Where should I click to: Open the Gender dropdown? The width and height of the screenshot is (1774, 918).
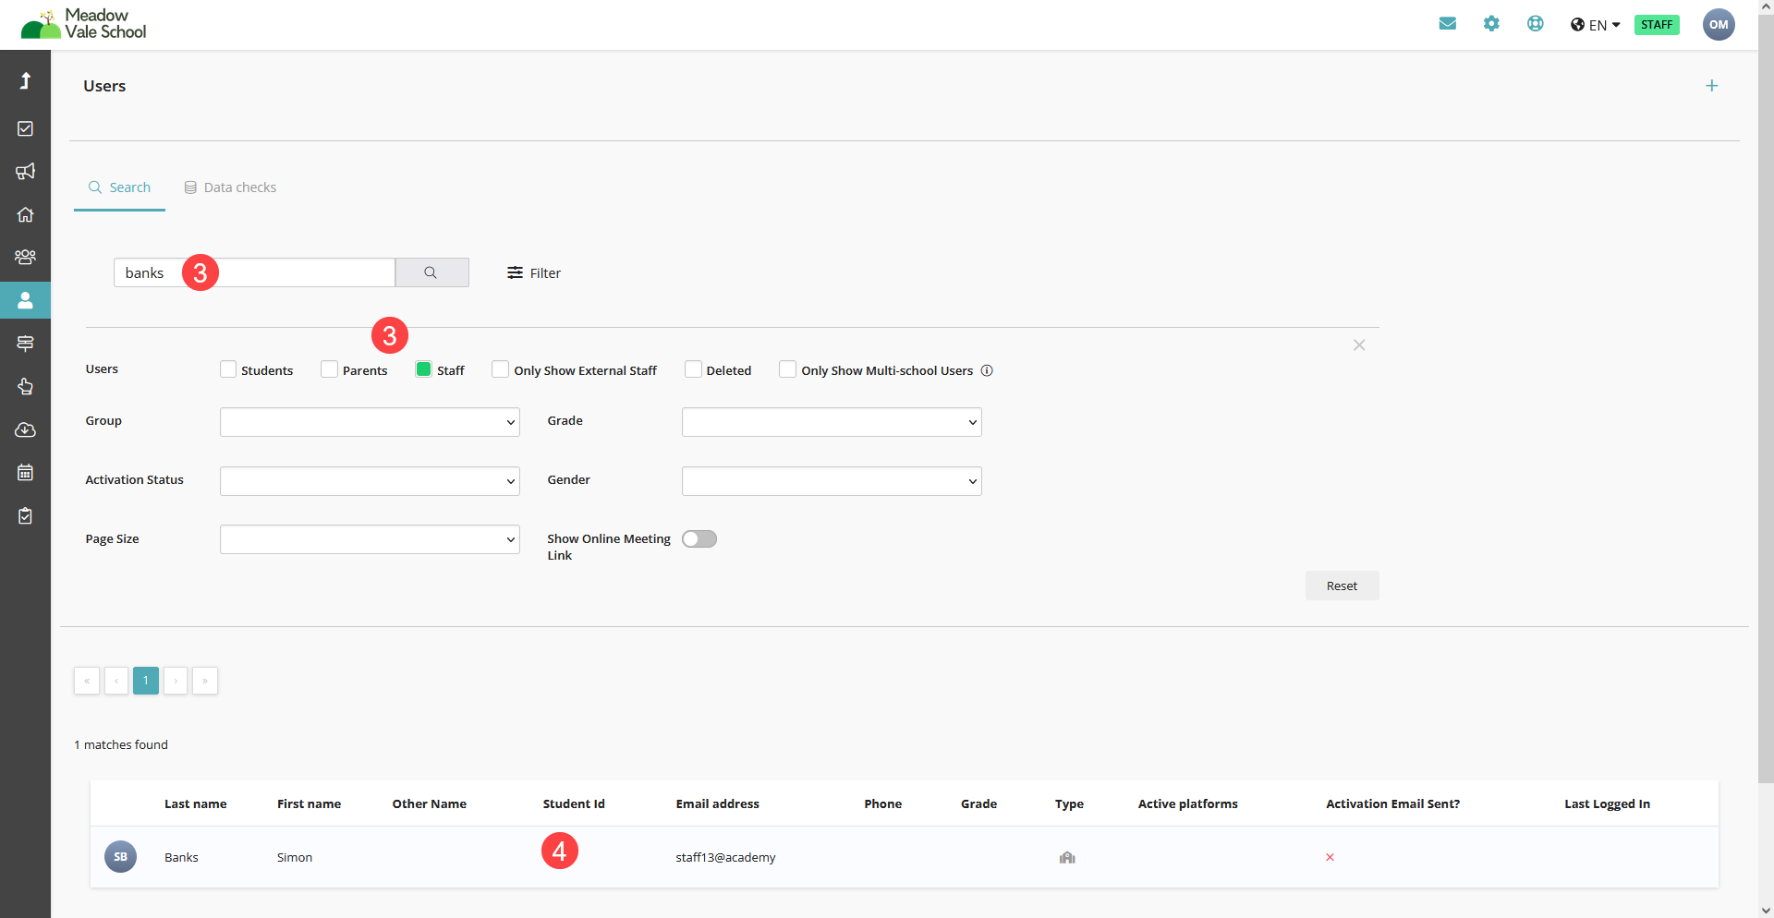(x=832, y=481)
